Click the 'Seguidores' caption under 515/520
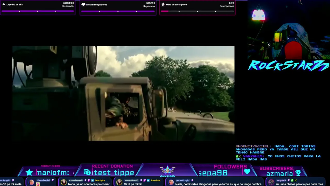 tap(149, 6)
